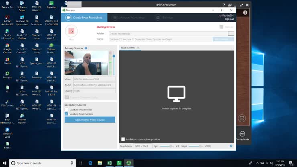Open Excel from the taskbar
Viewport: 297px width, 167px height.
click(x=110, y=163)
